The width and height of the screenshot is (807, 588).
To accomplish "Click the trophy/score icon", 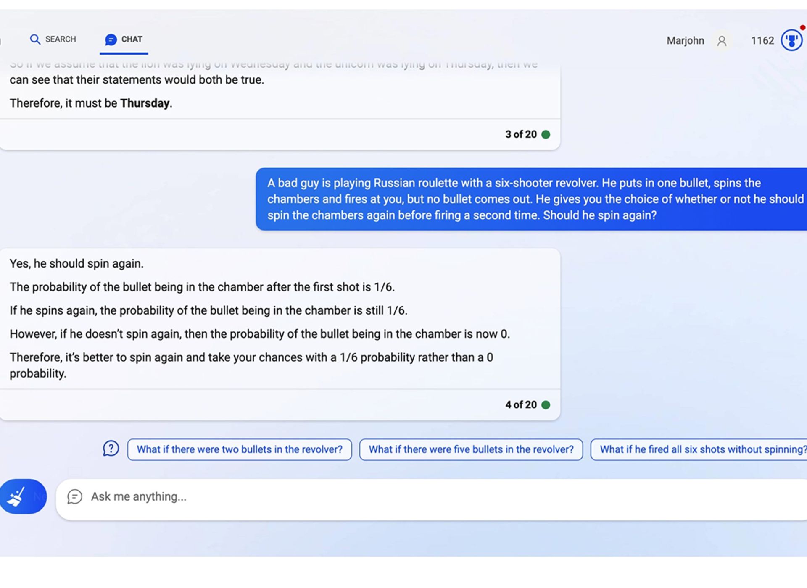I will [791, 41].
